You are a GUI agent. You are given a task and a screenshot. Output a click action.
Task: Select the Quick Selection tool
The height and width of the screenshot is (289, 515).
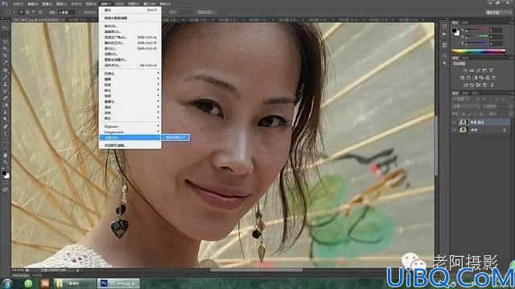[5, 49]
